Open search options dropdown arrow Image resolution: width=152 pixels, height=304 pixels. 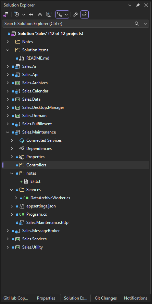[x=145, y=24]
